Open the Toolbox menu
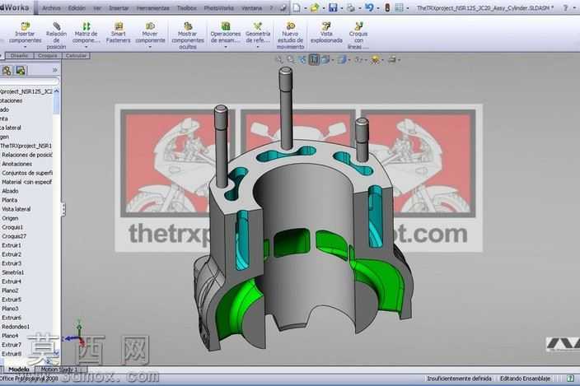This screenshot has width=580, height=386. [186, 7]
